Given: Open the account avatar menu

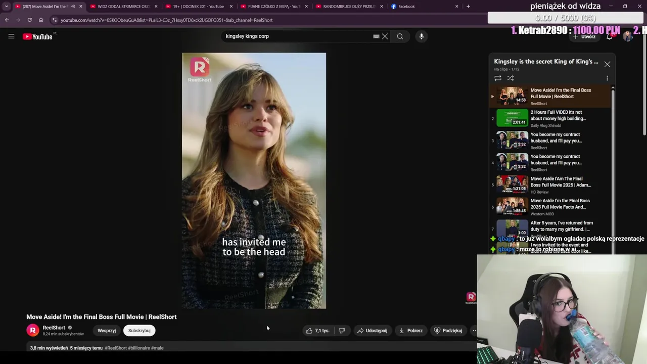Looking at the screenshot, I should [x=627, y=36].
